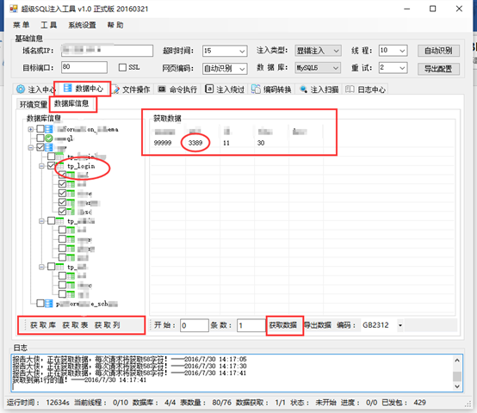477x413 pixels.
Task: Click the 命令执行 terminal icon
Action: coord(162,89)
